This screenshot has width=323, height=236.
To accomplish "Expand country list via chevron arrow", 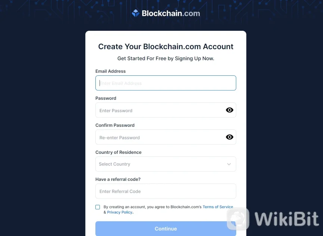I will (x=229, y=164).
